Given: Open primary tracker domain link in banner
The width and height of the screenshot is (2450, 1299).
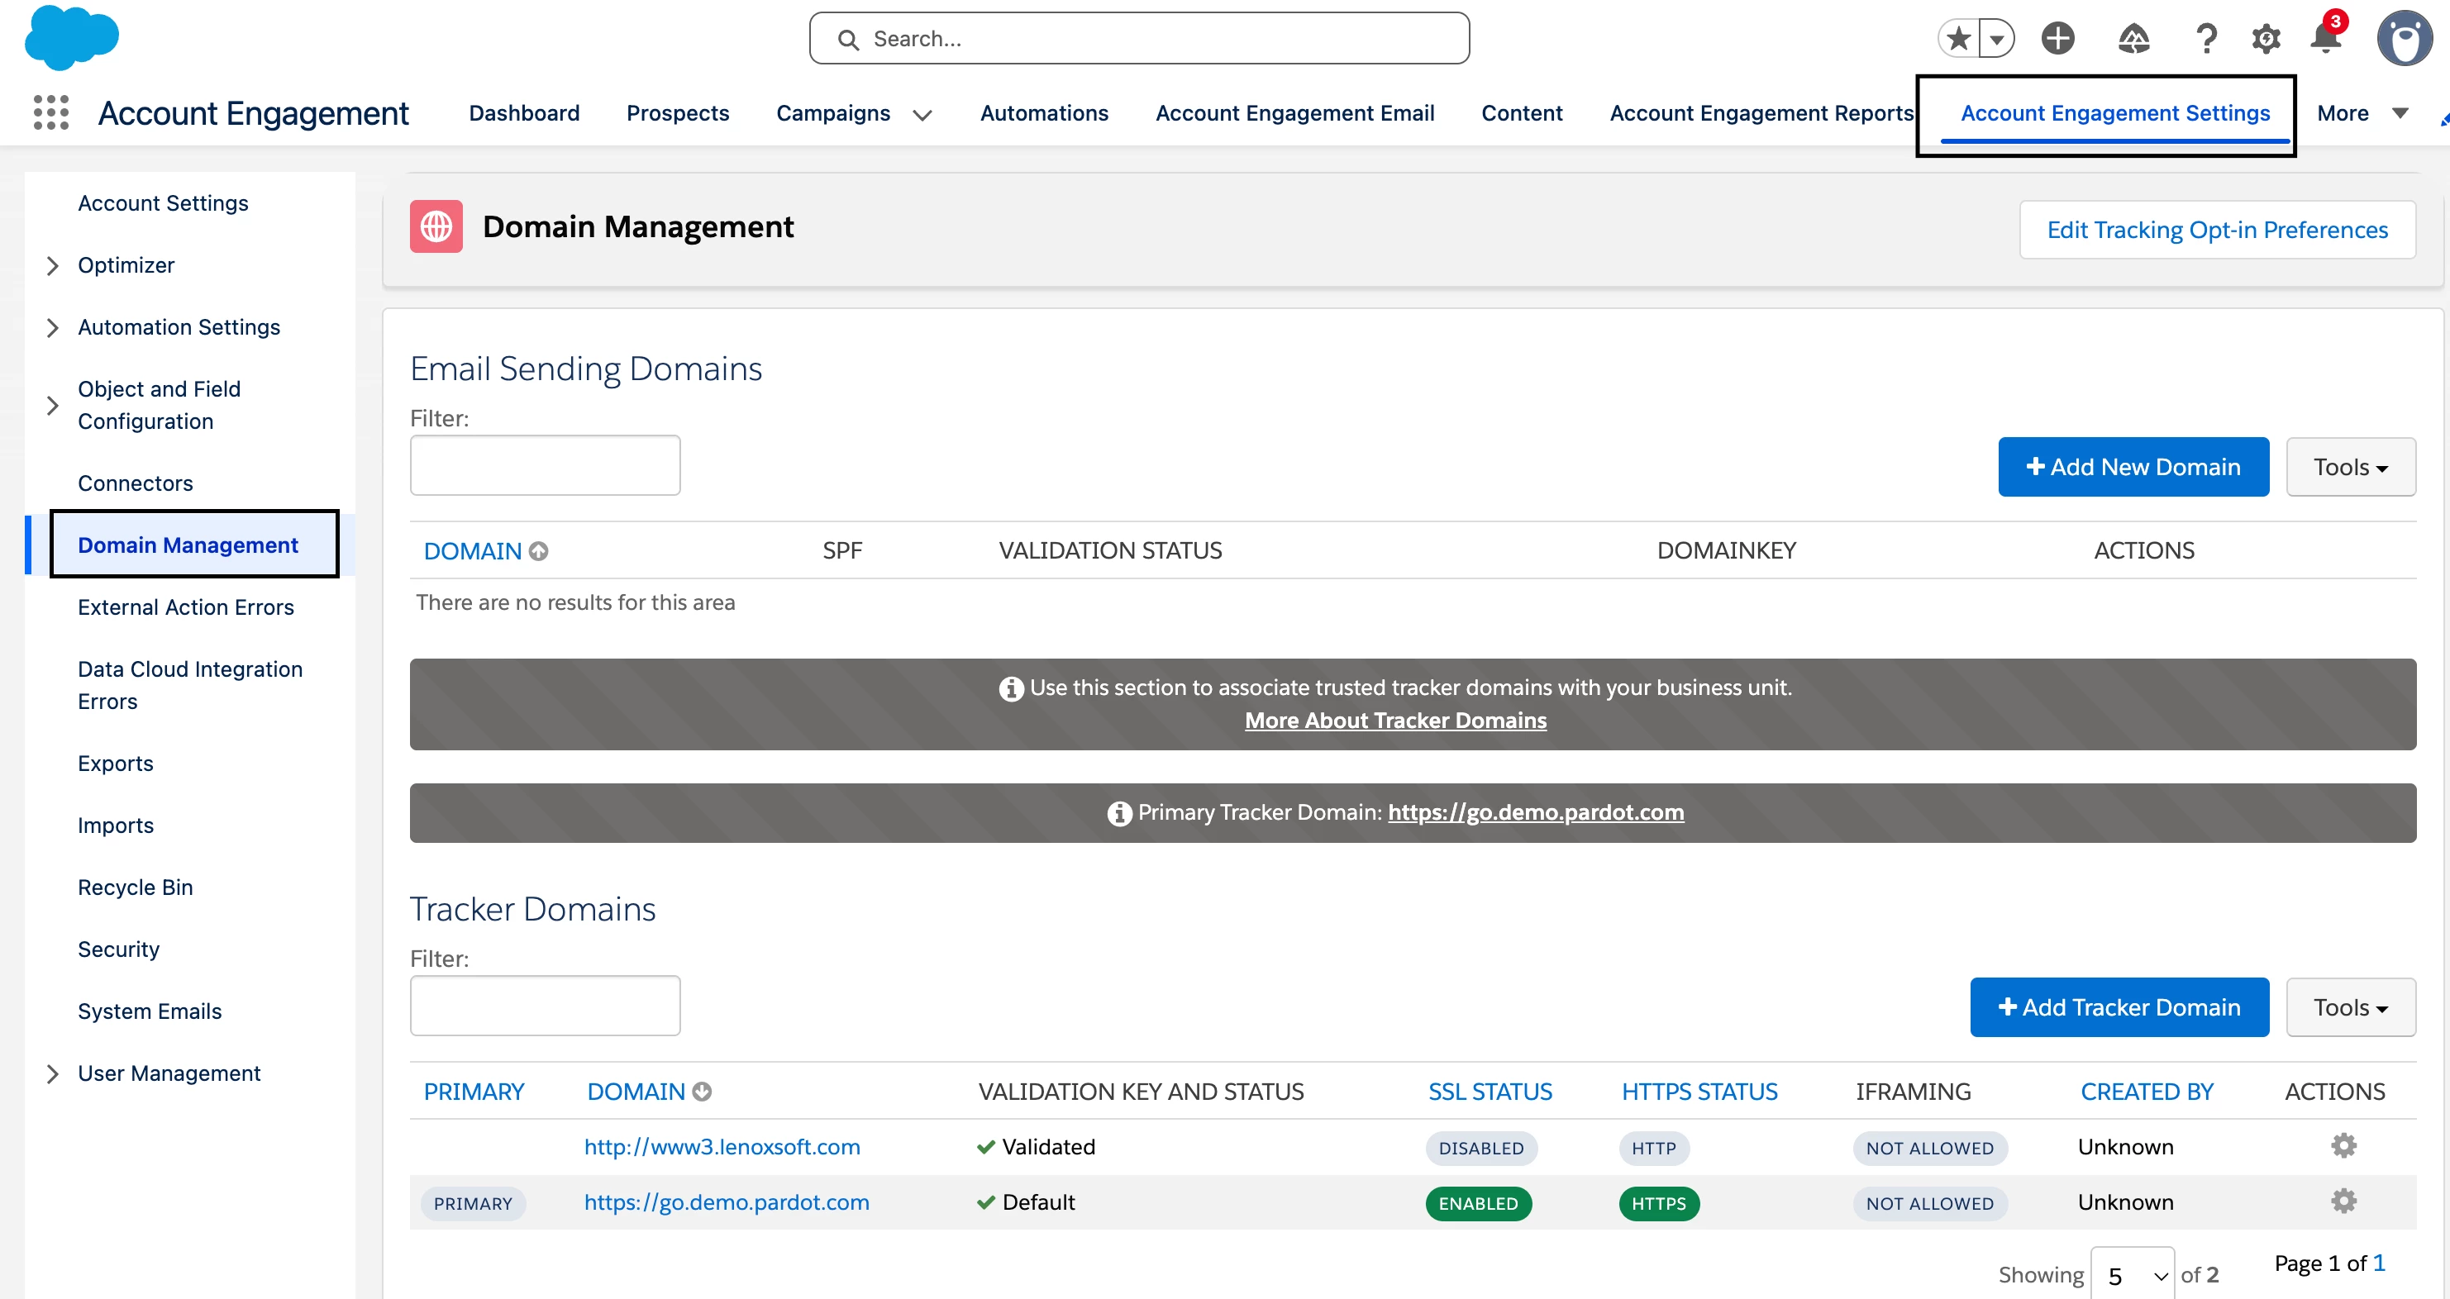Looking at the screenshot, I should 1535,812.
